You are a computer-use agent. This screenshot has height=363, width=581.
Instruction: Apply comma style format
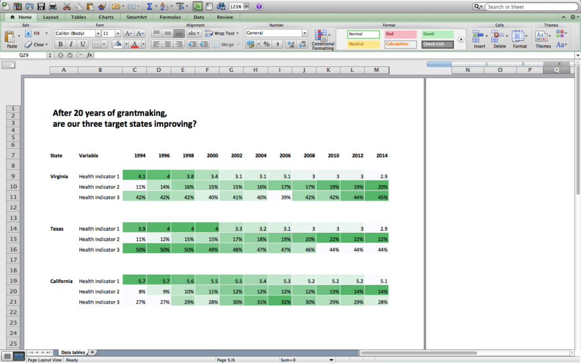[x=277, y=44]
